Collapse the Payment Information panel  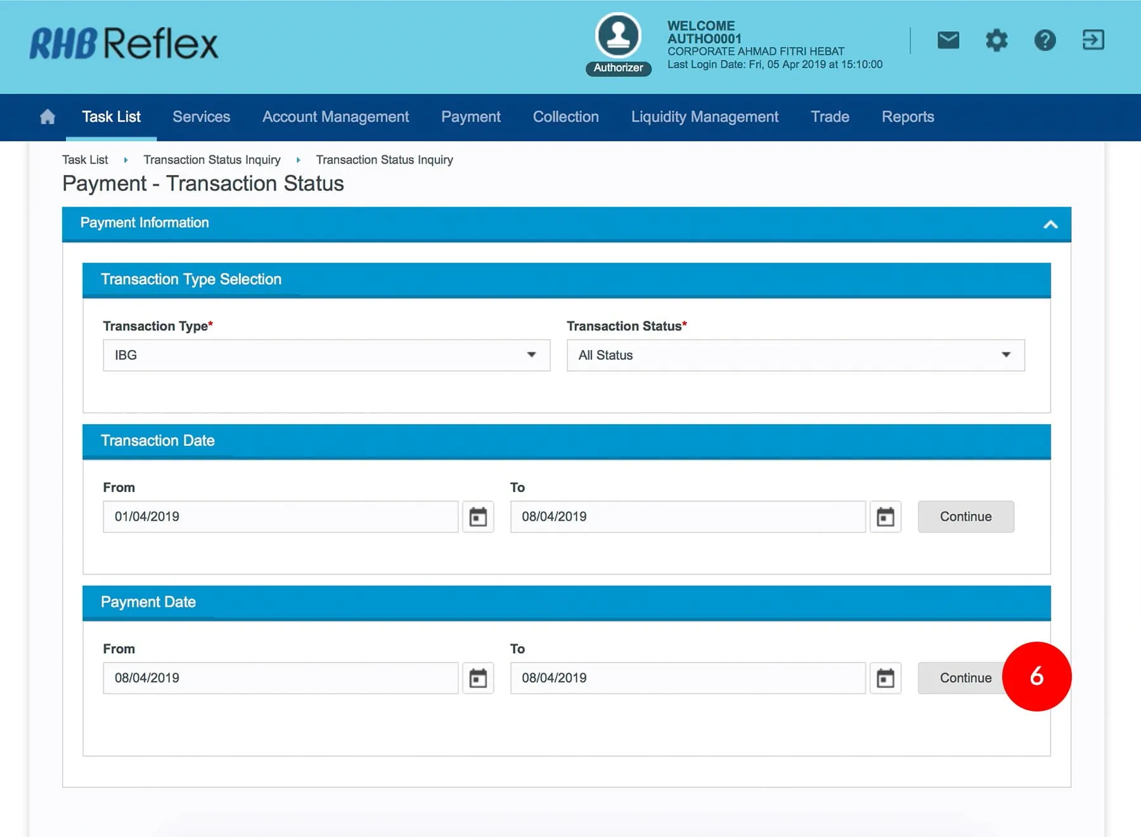[x=1050, y=224]
